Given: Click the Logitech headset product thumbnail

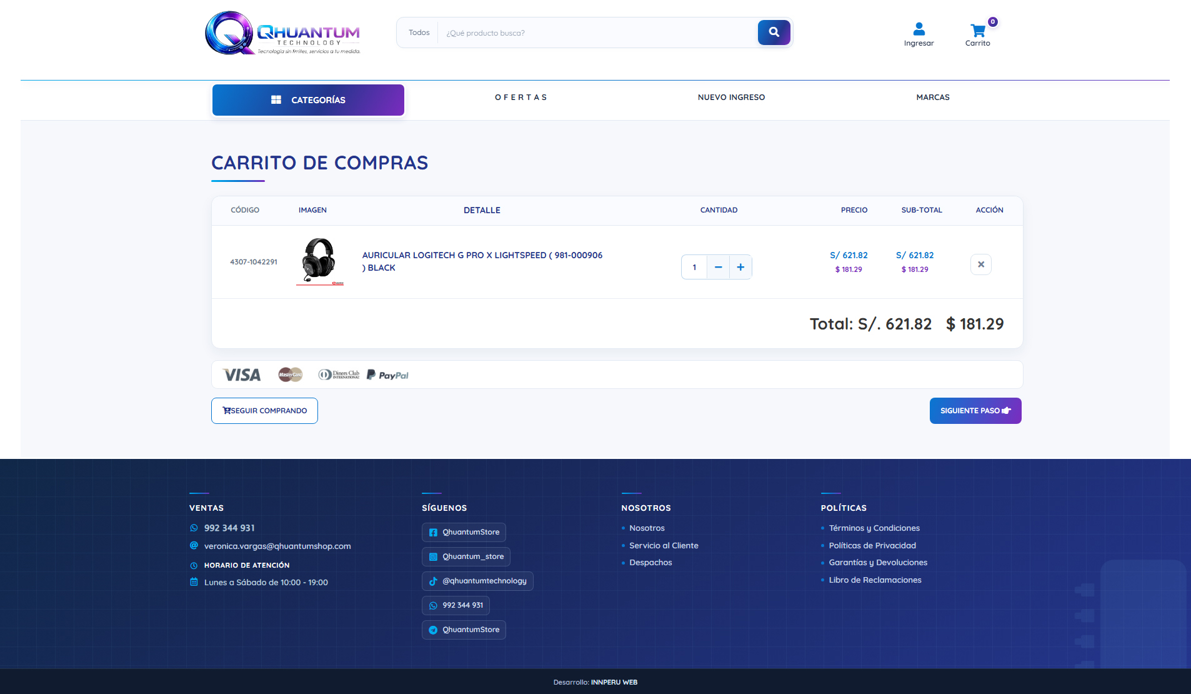Looking at the screenshot, I should pos(319,261).
